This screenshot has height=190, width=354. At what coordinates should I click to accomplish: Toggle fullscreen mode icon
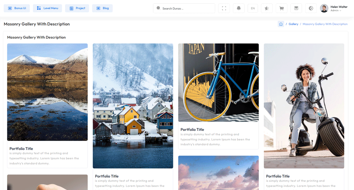pyautogui.click(x=224, y=8)
